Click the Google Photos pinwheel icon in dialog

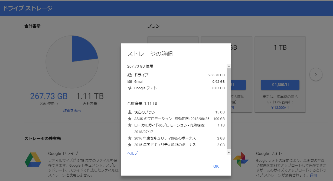click(x=130, y=88)
